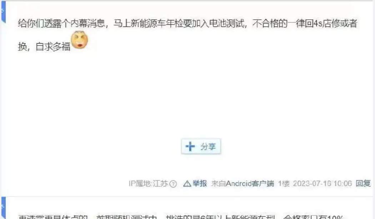Click the 分享 share button
Image resolution: width=375 pixels, height=219 pixels.
(x=201, y=146)
